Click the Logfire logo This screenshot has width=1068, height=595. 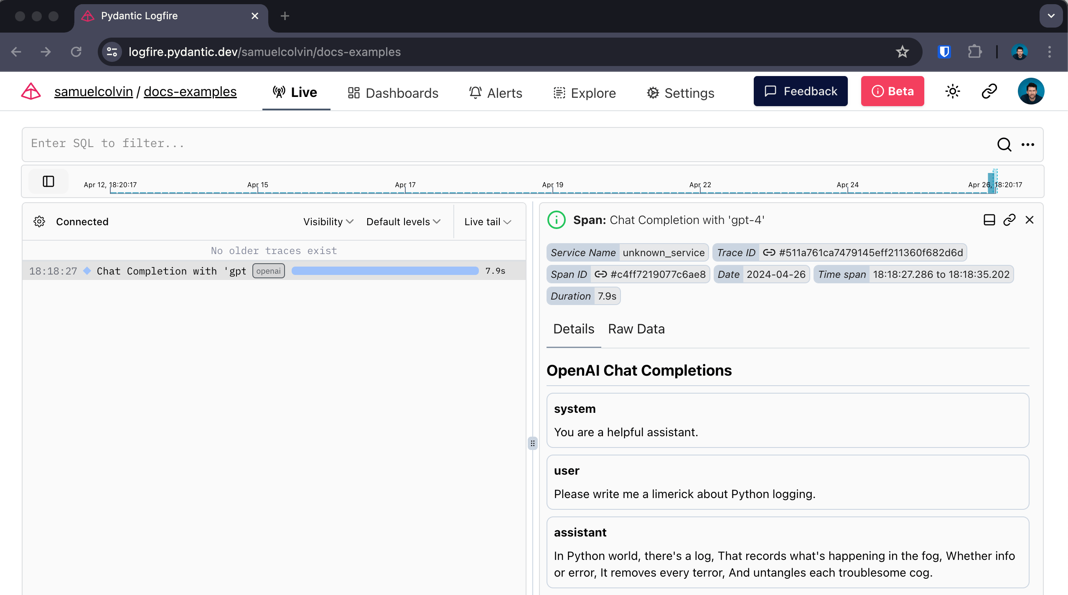click(x=31, y=91)
